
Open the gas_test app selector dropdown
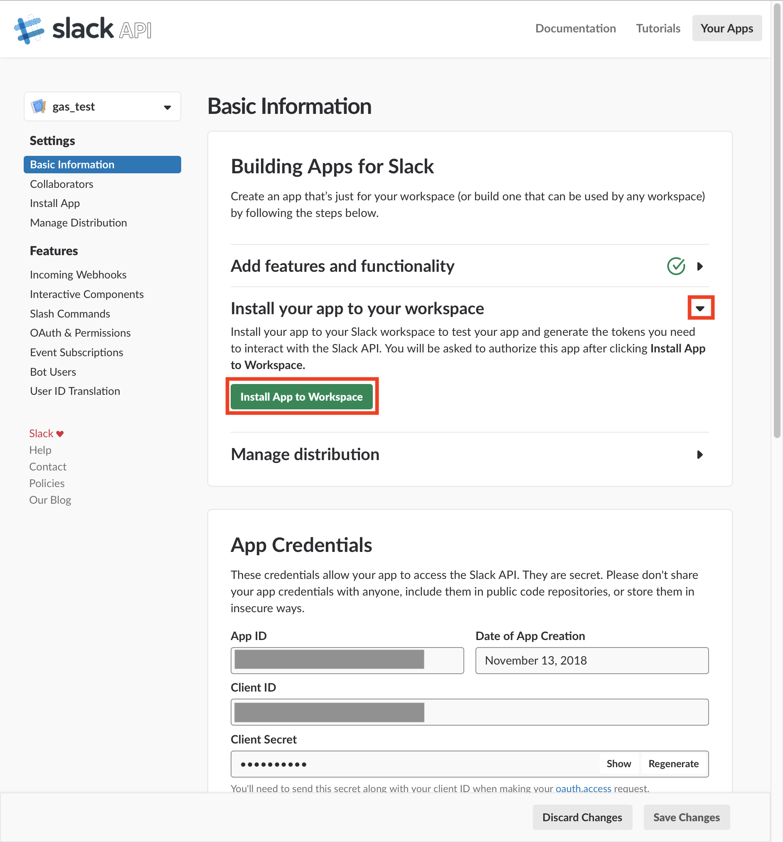point(103,106)
